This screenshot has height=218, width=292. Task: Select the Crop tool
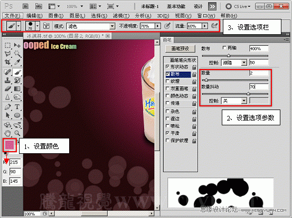(x=7, y=62)
